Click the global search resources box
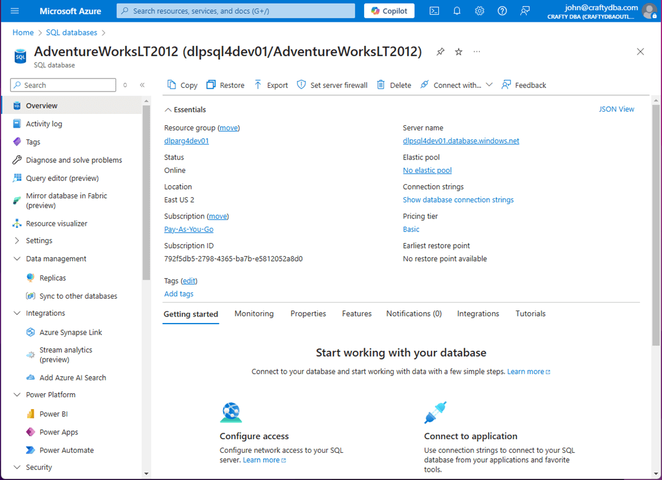The height and width of the screenshot is (480, 662). (235, 11)
